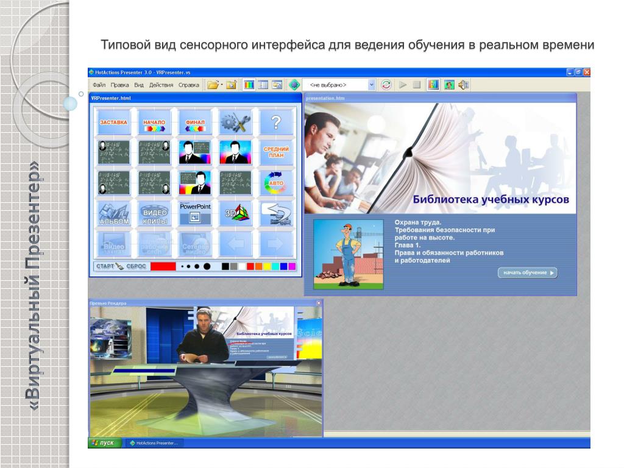Click the stop button in toolbar
Viewport: 624px width, 468px height.
click(x=417, y=85)
